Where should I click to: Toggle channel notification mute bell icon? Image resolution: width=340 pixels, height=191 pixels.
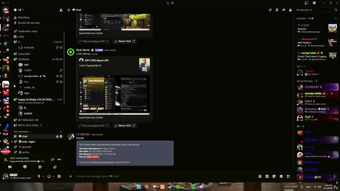click(277, 10)
